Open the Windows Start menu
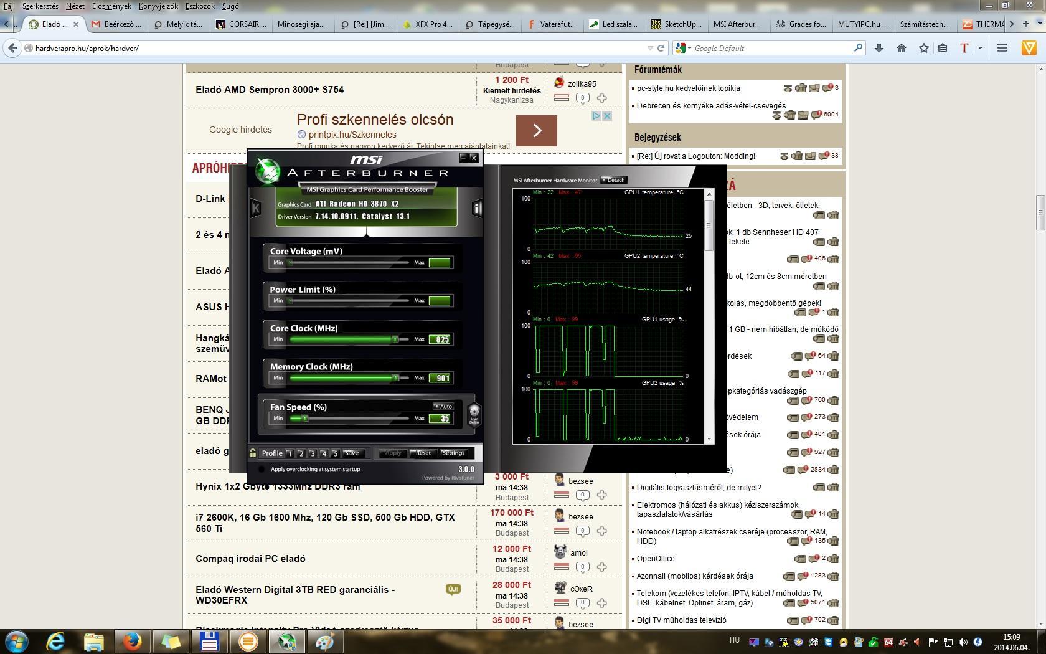The width and height of the screenshot is (1046, 654). (x=16, y=642)
